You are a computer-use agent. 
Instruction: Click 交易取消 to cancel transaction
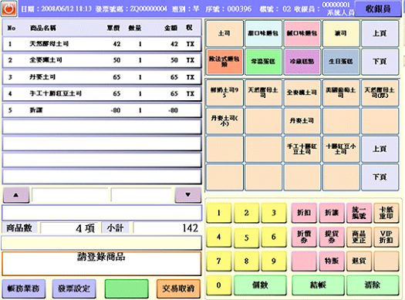point(178,288)
